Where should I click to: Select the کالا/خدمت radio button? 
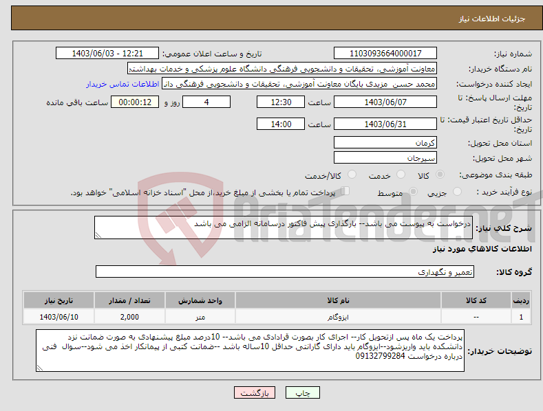(x=352, y=175)
